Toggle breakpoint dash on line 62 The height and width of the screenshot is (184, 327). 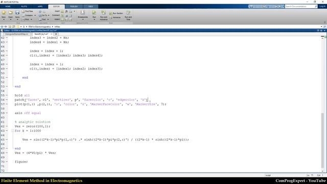(x=7, y=126)
